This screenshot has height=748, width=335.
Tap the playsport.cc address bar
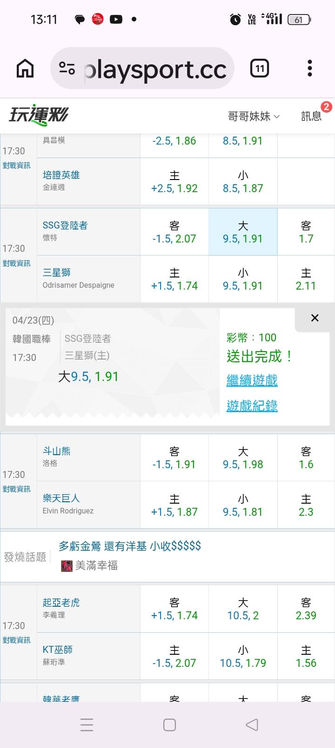tap(155, 69)
